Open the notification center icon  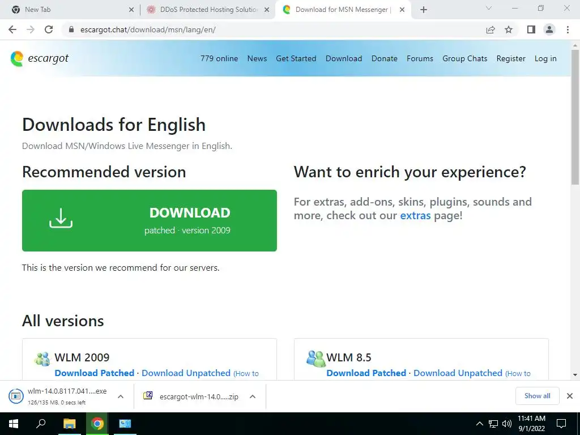[x=561, y=424]
